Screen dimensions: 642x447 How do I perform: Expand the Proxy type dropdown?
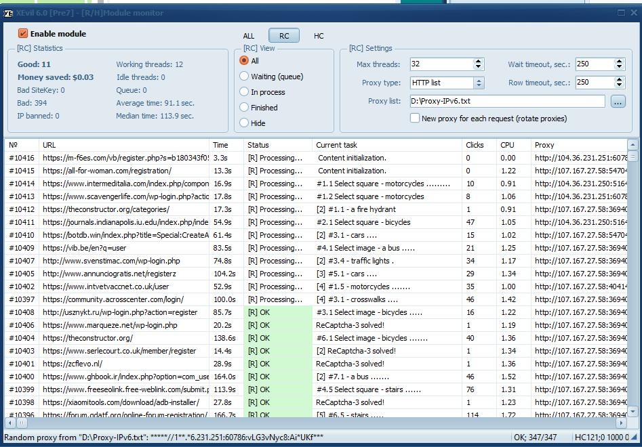click(479, 83)
